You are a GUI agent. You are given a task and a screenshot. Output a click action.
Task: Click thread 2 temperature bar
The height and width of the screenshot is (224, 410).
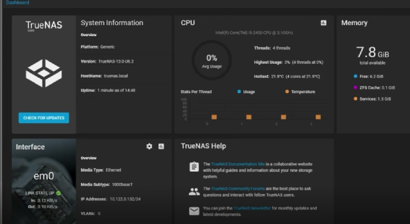click(x=284, y=117)
